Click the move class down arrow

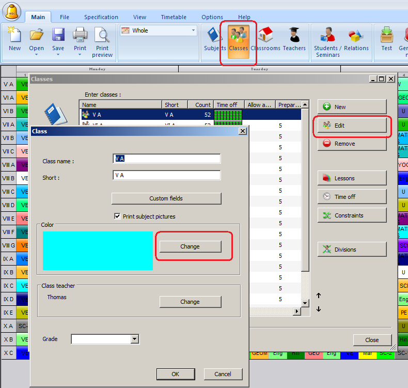(x=319, y=309)
